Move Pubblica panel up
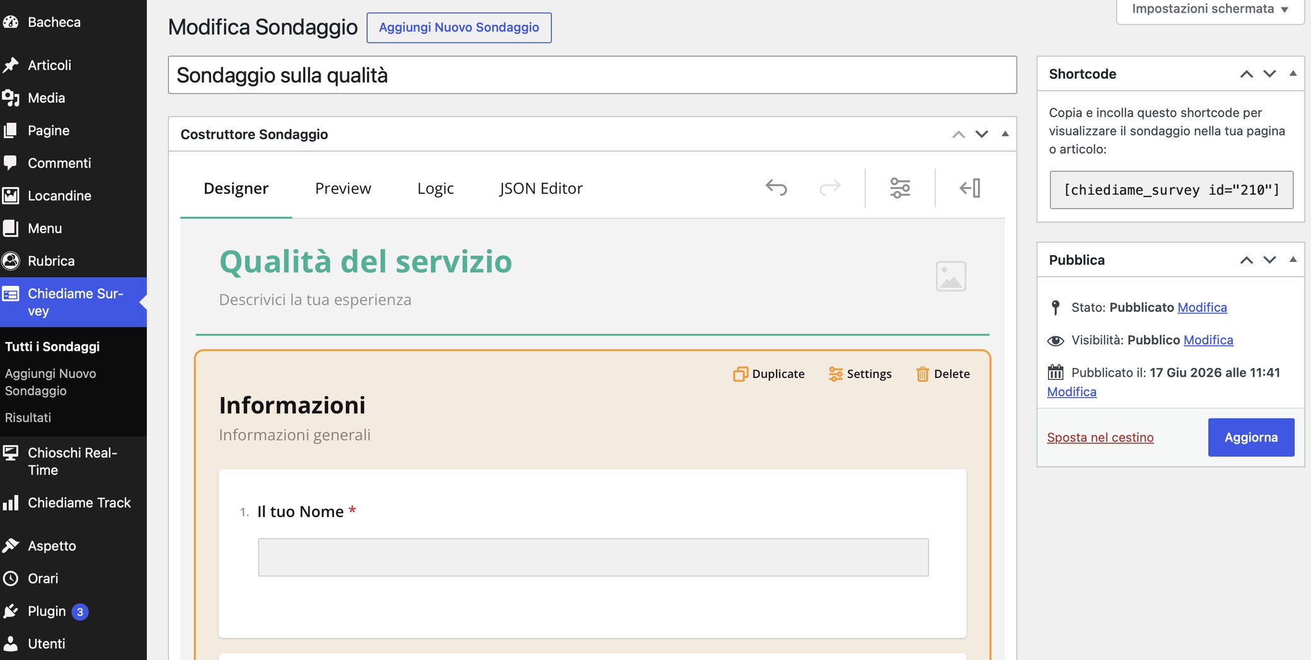 point(1247,260)
